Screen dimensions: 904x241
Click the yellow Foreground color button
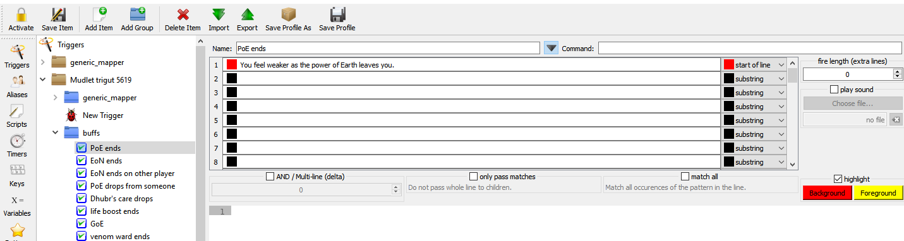(x=878, y=193)
